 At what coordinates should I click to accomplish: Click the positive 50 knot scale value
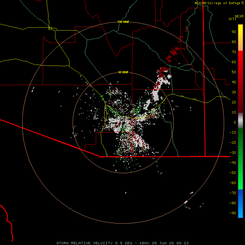(x=234, y=72)
